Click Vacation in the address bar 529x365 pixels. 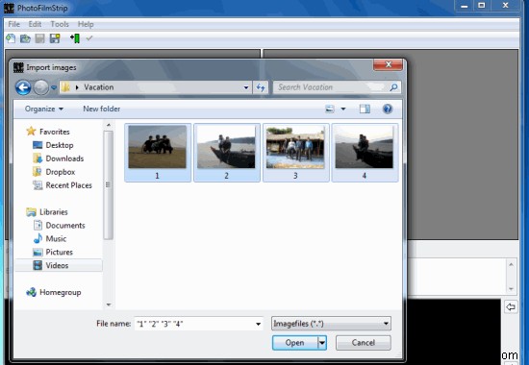pyautogui.click(x=99, y=87)
